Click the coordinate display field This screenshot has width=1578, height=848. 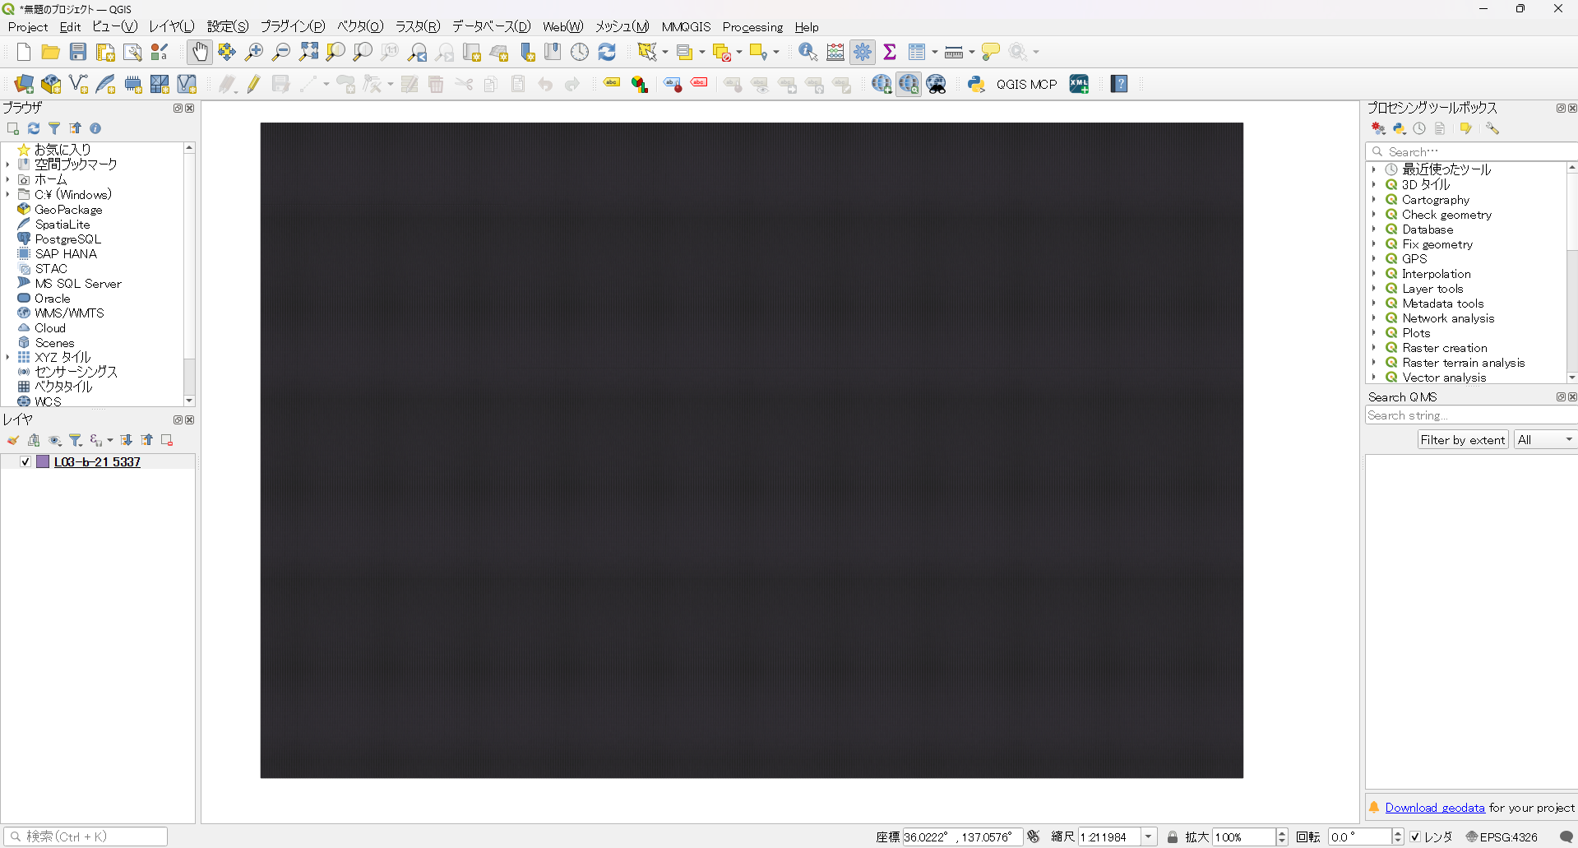(x=962, y=836)
